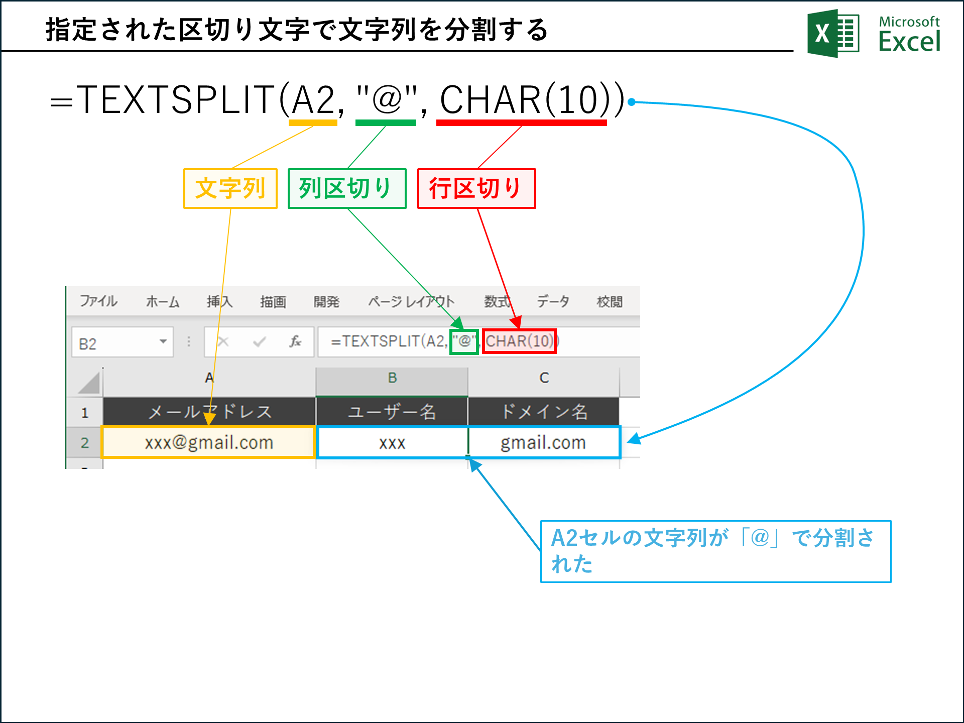Screen dimensions: 964x723
Task: Click the yellow 文字列 label box
Action: 230,188
